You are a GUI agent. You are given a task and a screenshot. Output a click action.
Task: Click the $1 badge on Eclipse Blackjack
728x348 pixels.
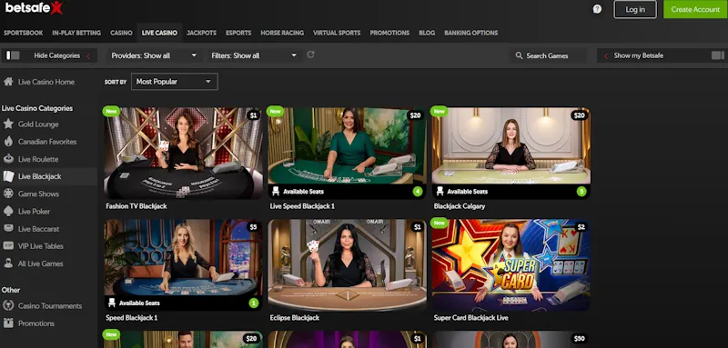click(418, 227)
